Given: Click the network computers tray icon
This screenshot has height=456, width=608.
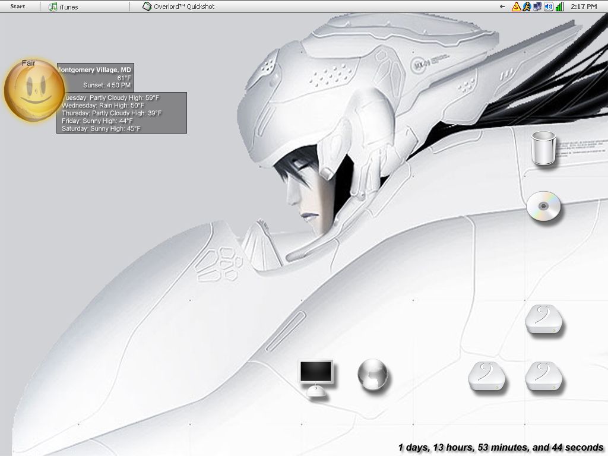Looking at the screenshot, I should (537, 7).
